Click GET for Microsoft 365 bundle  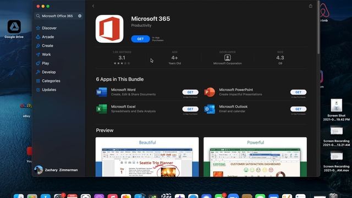point(140,39)
